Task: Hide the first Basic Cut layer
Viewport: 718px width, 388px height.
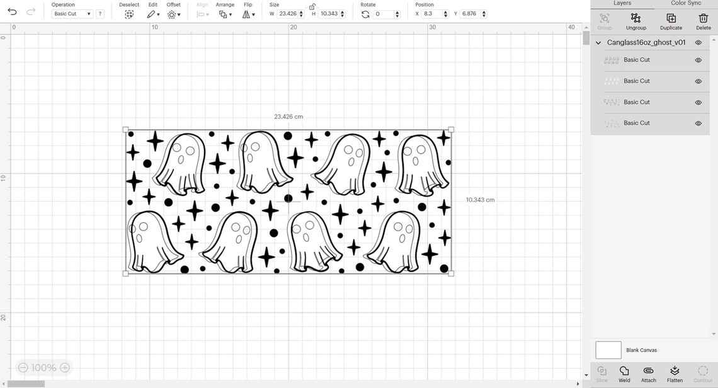Action: click(x=698, y=60)
